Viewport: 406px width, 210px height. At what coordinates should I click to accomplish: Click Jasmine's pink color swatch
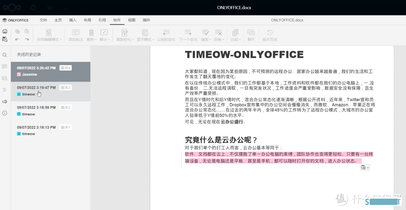pos(19,75)
